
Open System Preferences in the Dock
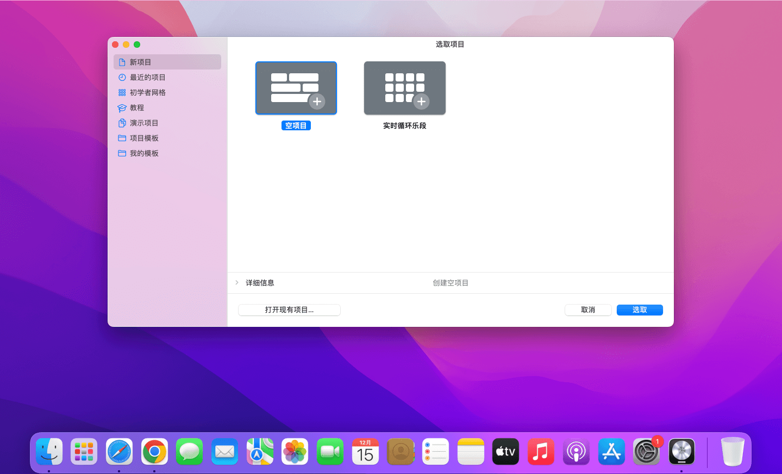(646, 452)
